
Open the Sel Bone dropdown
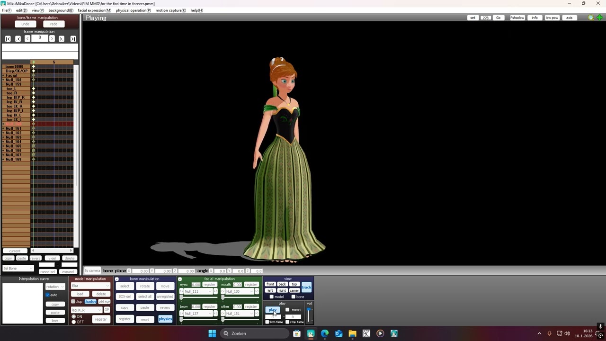(x=18, y=269)
